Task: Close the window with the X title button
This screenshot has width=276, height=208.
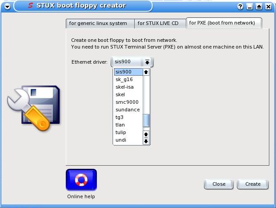Action: pyautogui.click(x=268, y=7)
